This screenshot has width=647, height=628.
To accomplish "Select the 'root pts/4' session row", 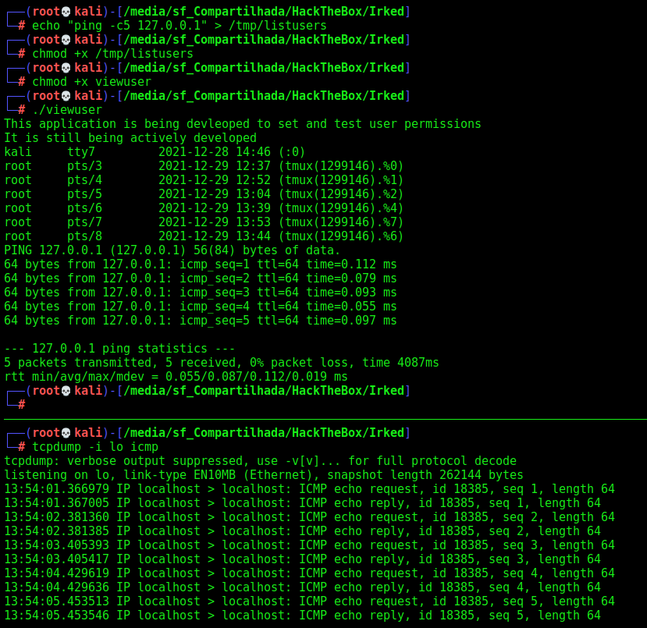I will (x=204, y=179).
